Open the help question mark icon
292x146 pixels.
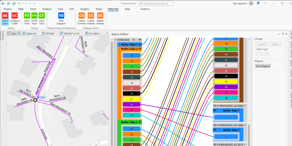tap(265, 3)
